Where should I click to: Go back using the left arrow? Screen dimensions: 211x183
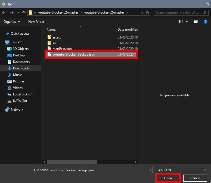tap(4, 13)
